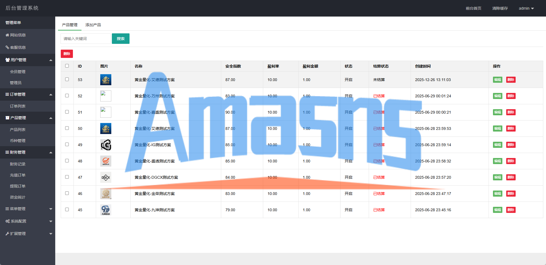Switch to the 添加产品 tab
Viewport: 546px width, 265px height.
93,25
